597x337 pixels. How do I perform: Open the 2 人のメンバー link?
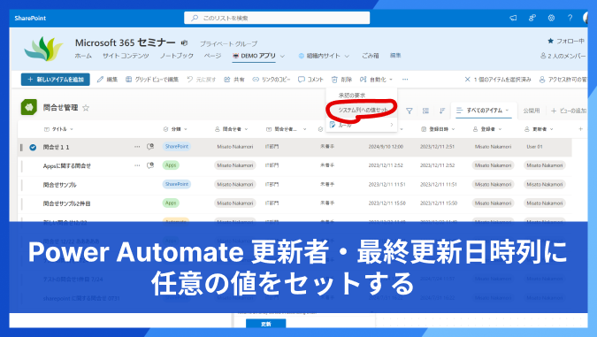click(563, 56)
